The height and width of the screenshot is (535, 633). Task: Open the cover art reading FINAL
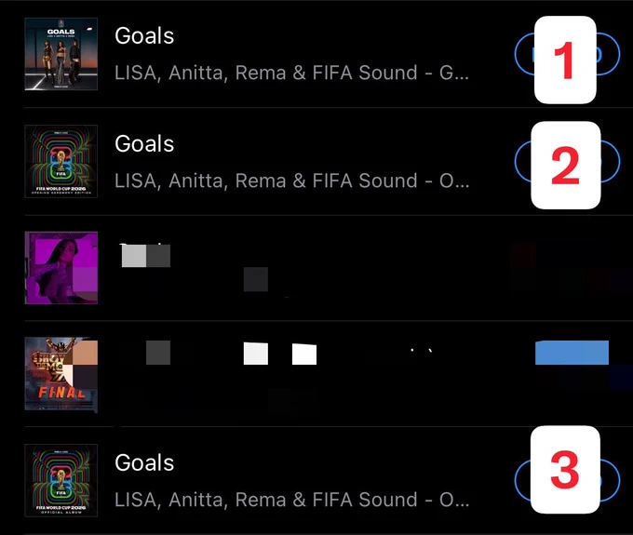(61, 374)
